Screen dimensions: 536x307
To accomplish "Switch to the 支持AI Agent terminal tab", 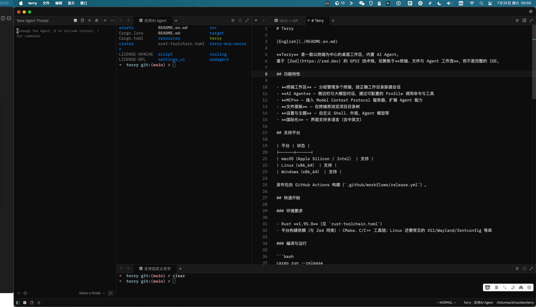I will click(153, 21).
